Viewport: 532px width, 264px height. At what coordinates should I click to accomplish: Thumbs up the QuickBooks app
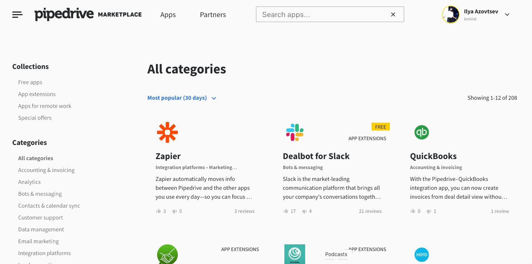point(413,211)
